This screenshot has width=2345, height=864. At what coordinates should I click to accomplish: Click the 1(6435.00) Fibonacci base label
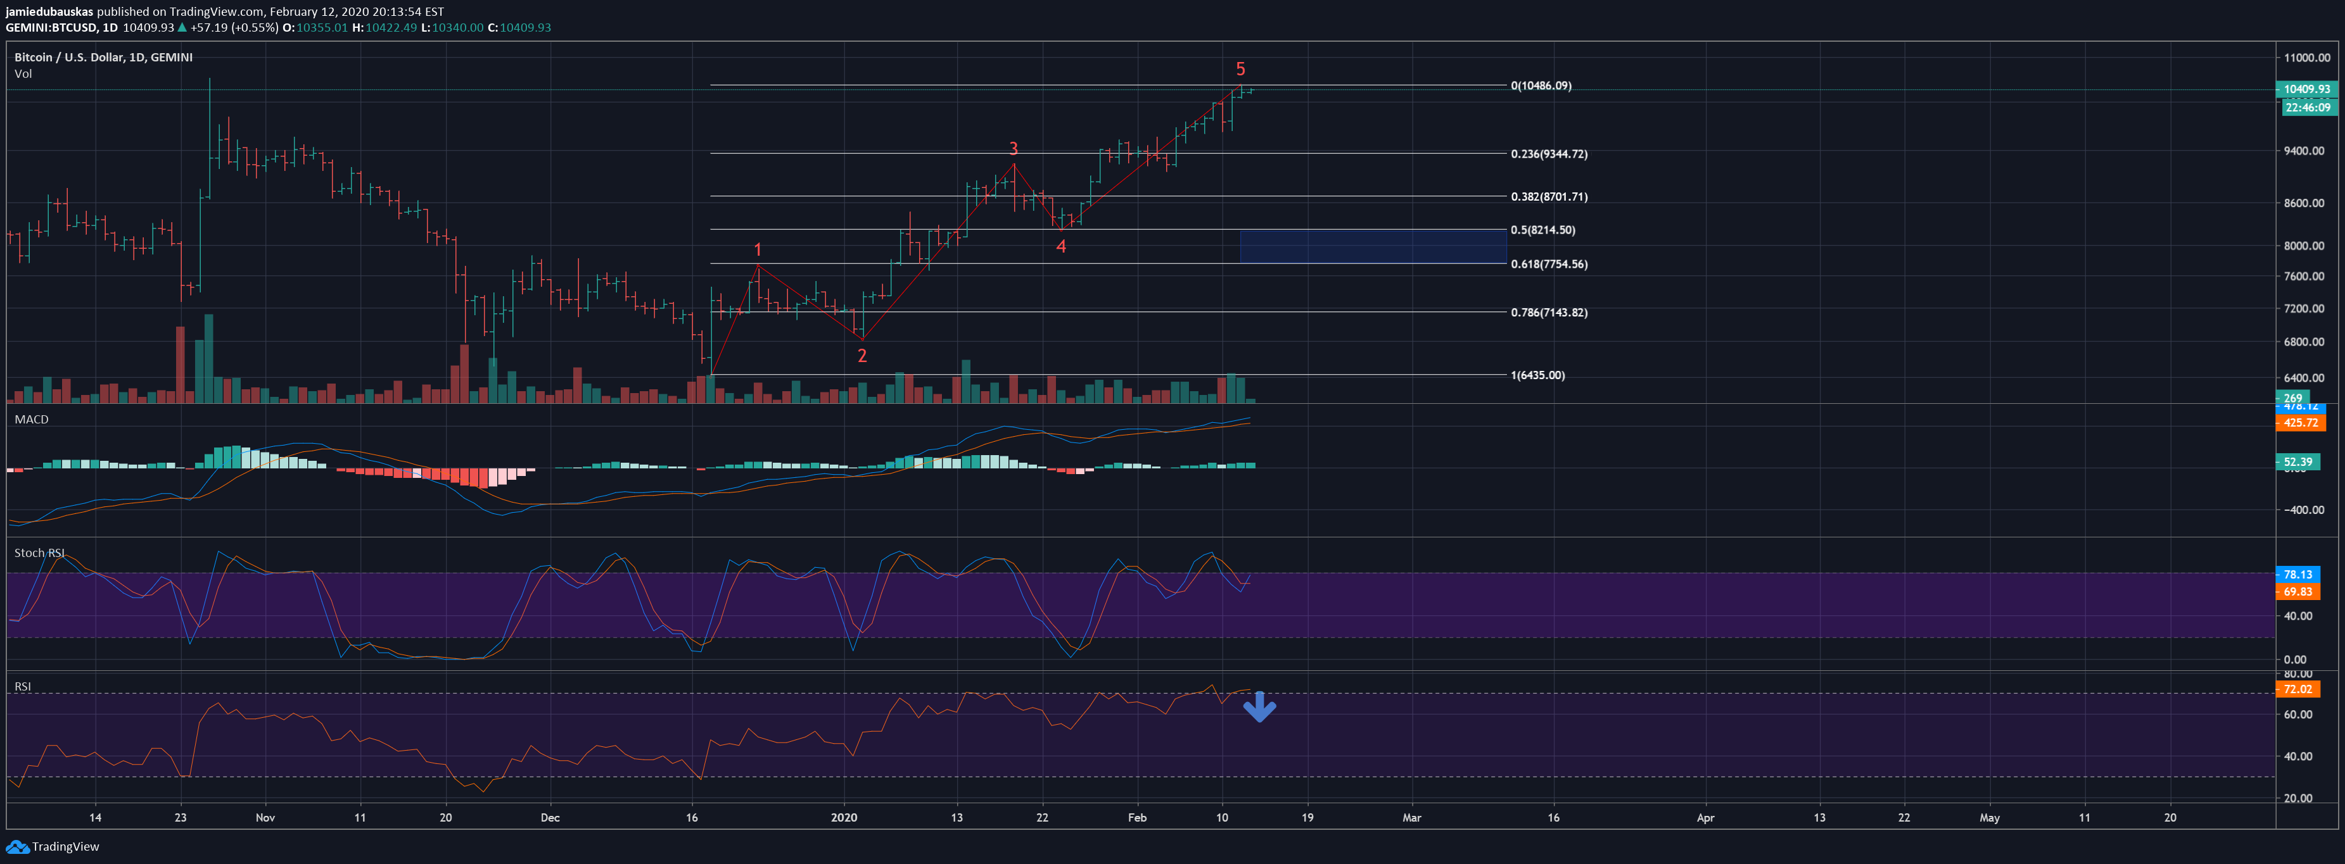click(1537, 375)
